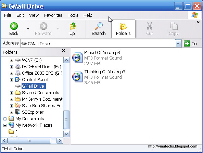Click the Back arrow button

[x=14, y=29]
